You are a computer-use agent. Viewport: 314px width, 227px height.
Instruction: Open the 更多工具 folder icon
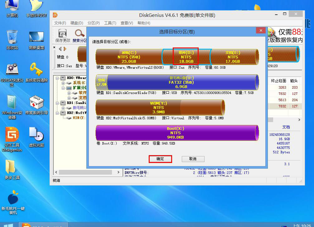[12, 170]
